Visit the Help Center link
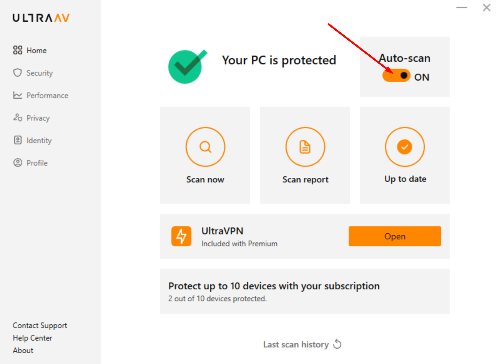 [x=32, y=338]
